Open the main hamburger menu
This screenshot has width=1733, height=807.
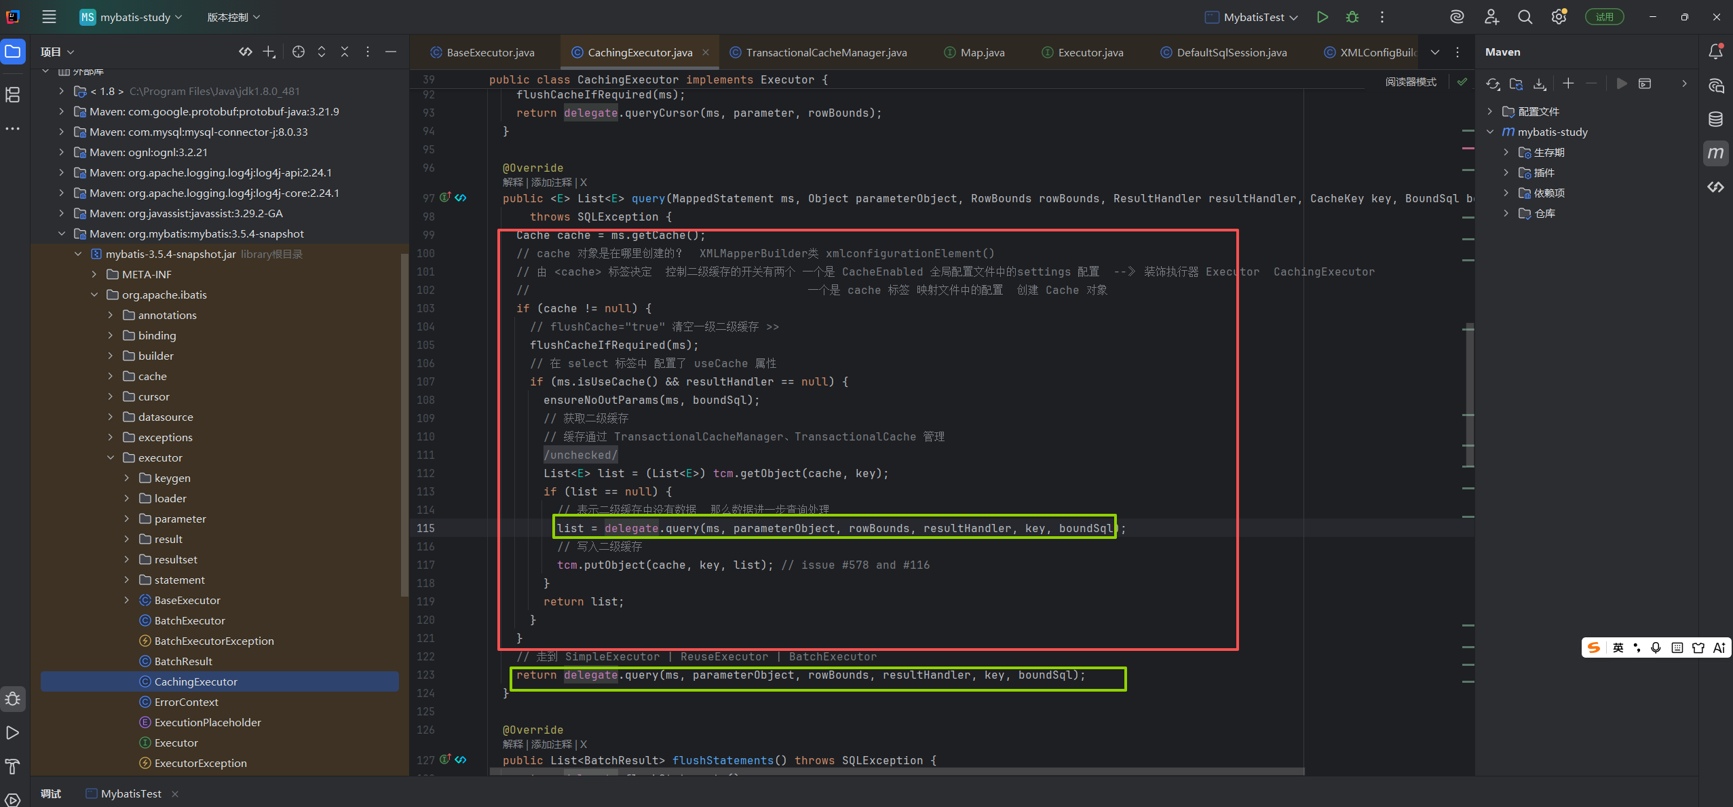point(49,17)
